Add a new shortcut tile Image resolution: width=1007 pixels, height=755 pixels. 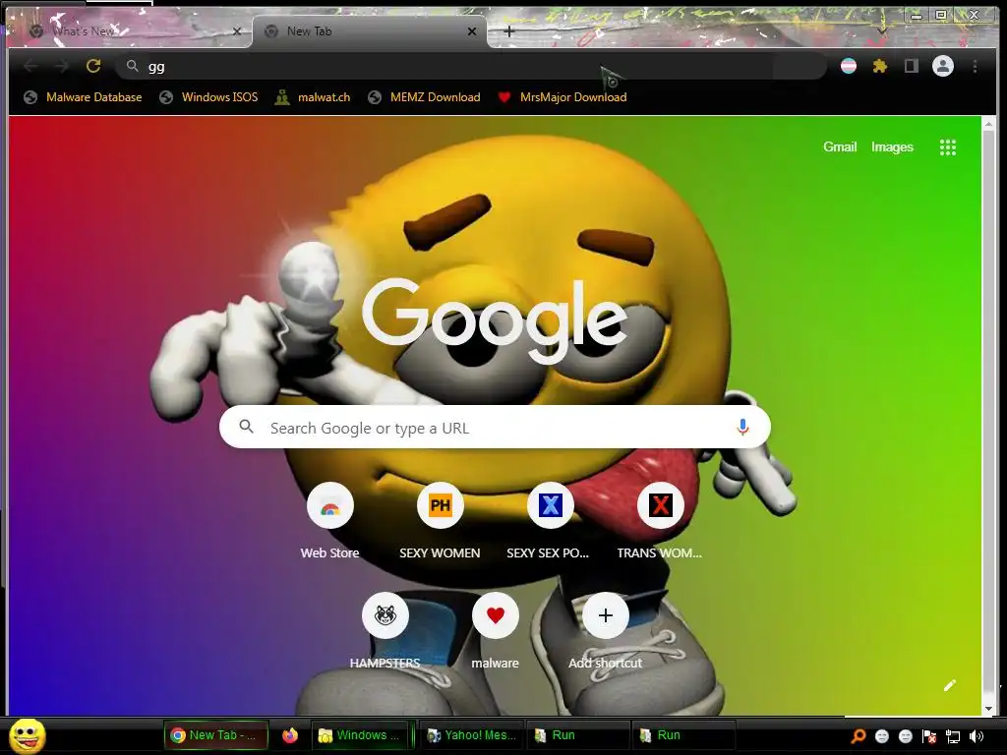point(606,615)
